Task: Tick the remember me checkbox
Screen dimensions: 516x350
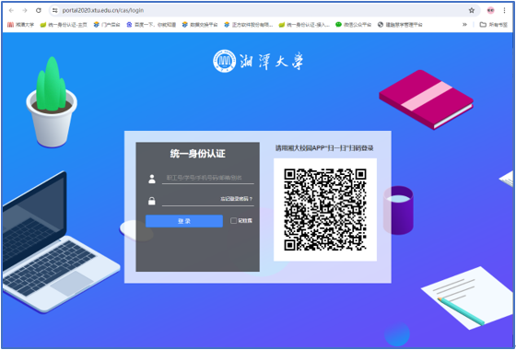Action: pos(233,221)
